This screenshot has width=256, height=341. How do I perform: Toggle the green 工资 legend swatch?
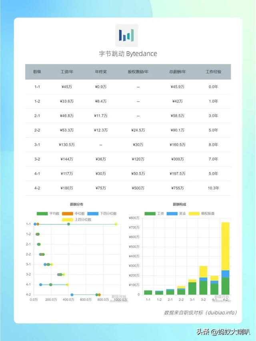pos(150,213)
